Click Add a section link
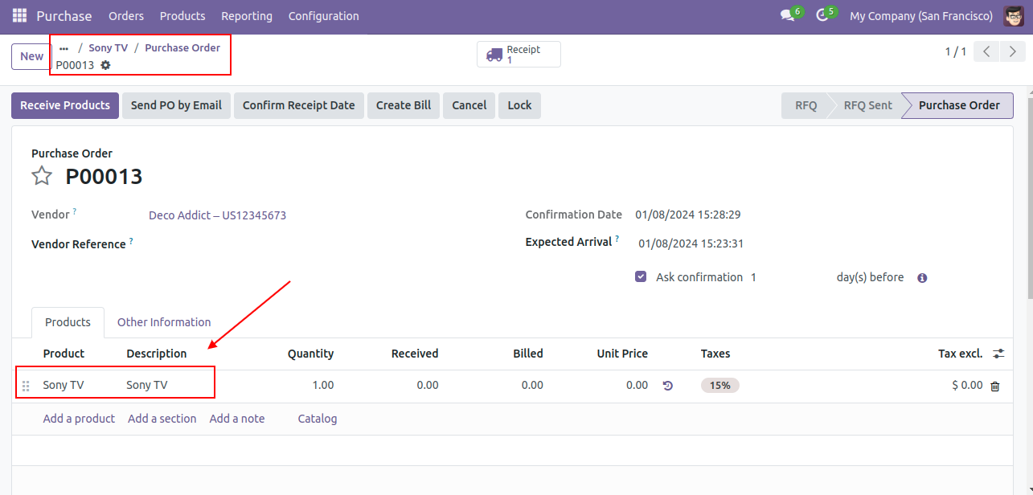Viewport: 1033px width, 495px height. (x=162, y=419)
